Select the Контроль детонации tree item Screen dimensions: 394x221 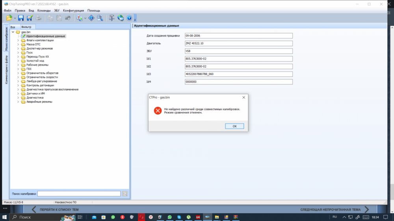pyautogui.click(x=40, y=85)
